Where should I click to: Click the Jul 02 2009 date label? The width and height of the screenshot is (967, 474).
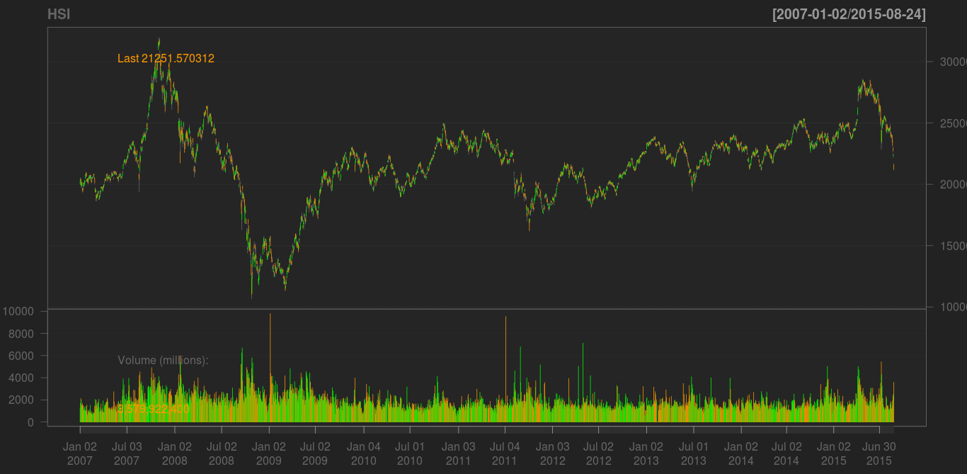pos(315,453)
